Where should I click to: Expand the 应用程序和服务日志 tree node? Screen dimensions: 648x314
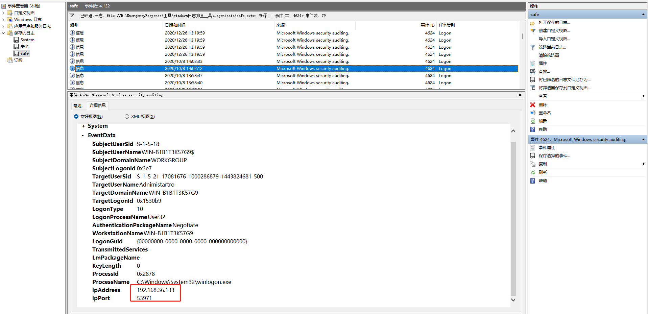coord(3,26)
